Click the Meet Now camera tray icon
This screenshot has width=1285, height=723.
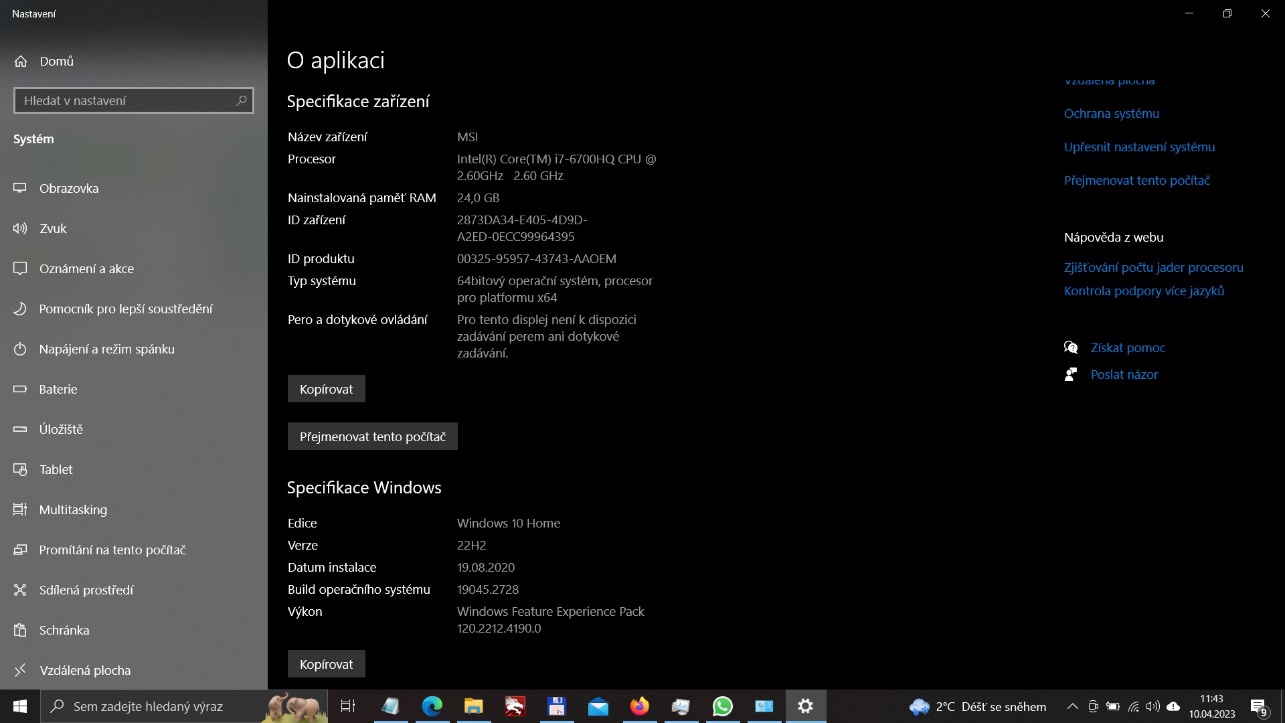click(x=1093, y=706)
